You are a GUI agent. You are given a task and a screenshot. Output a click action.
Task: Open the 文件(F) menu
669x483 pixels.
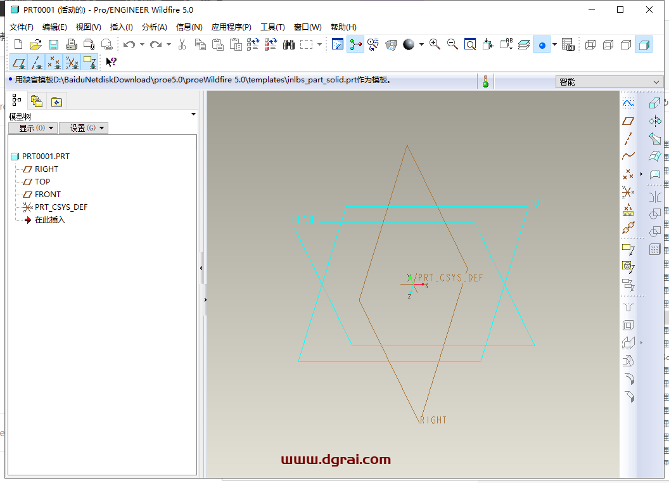pyautogui.click(x=22, y=27)
